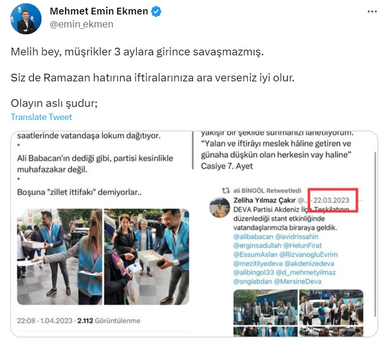Click the @HelunFirat mention
The image size is (389, 340).
(302, 246)
